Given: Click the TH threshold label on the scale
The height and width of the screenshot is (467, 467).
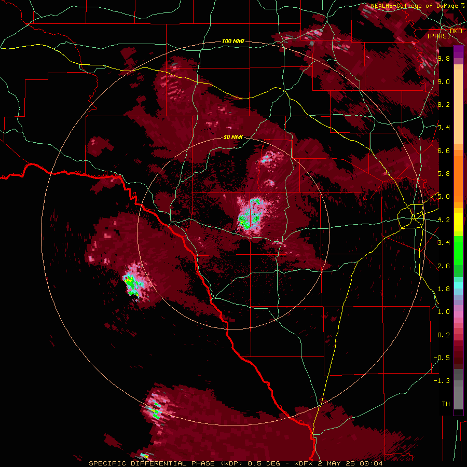Looking at the screenshot, I should coord(446,404).
